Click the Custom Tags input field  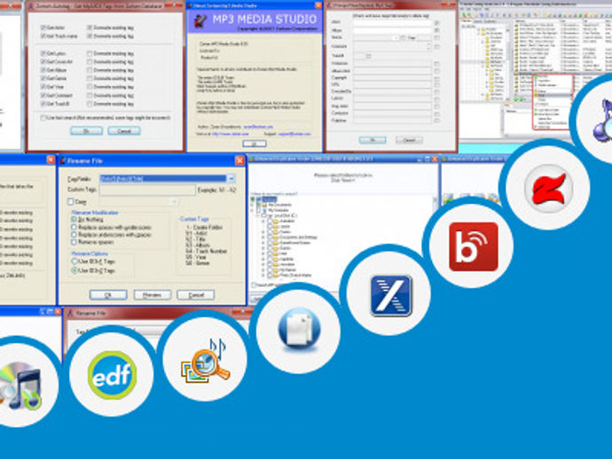pos(147,190)
